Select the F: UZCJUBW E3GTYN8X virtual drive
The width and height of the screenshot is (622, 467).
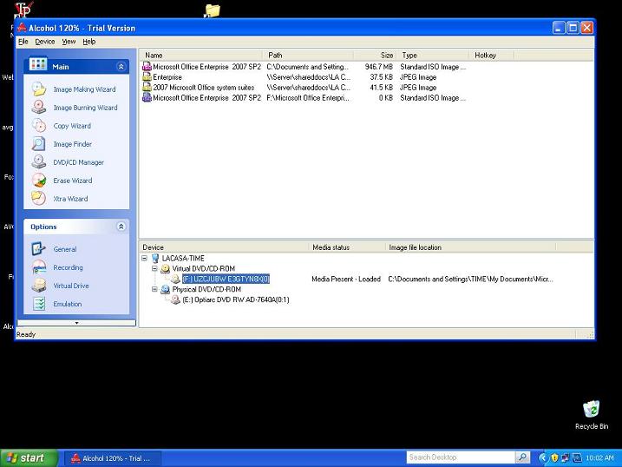pyautogui.click(x=226, y=279)
